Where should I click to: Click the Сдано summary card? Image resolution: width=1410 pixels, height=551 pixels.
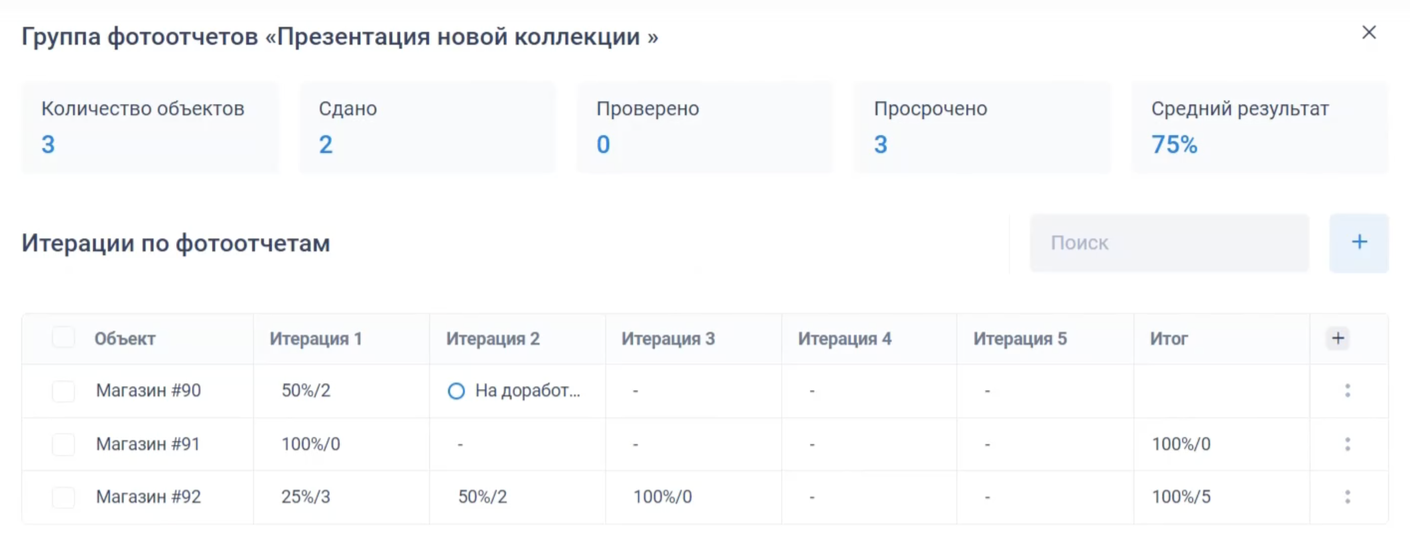(427, 127)
